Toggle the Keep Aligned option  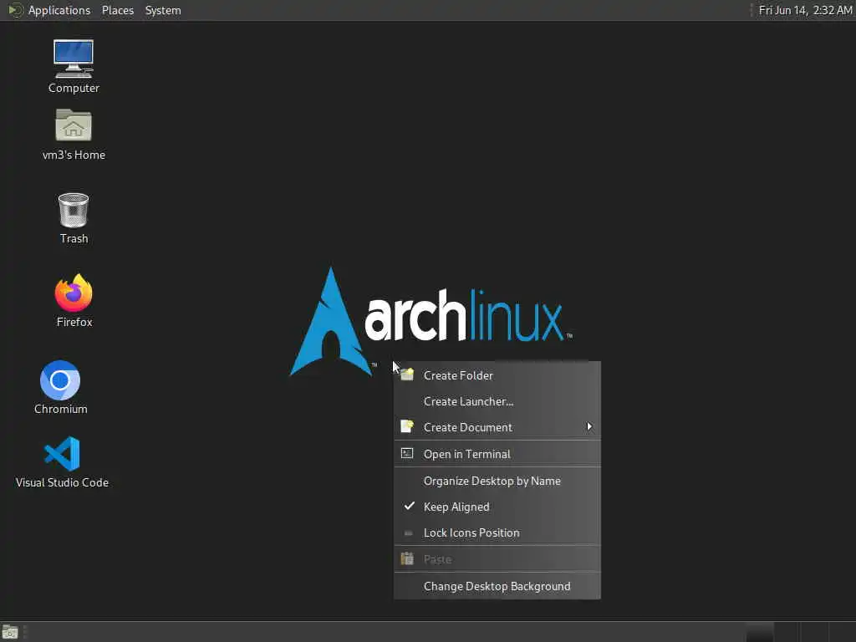[497, 507]
